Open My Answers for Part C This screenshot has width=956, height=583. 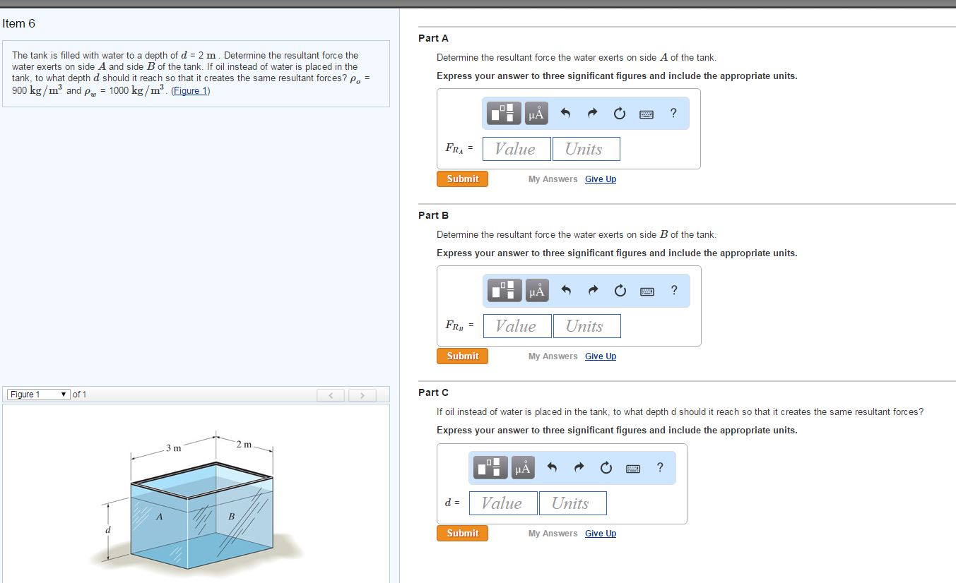(553, 534)
